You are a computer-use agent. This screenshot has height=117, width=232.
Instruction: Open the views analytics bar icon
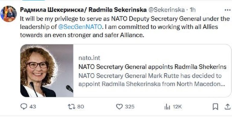[167, 107]
